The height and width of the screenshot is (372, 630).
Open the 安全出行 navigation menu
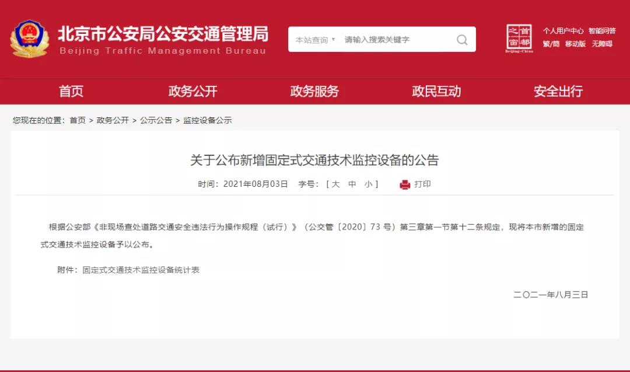558,91
